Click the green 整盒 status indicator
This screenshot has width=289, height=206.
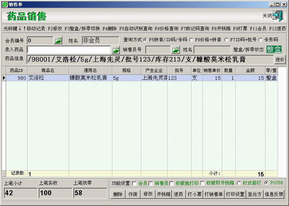274,50
